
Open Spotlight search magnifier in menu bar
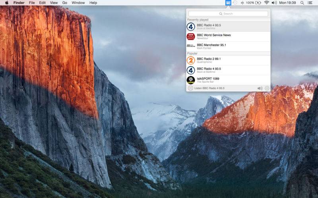302,3
